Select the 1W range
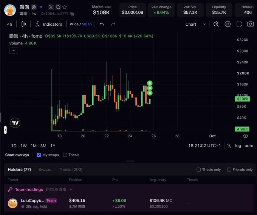Screen dimensions: 257x215 click(23, 146)
